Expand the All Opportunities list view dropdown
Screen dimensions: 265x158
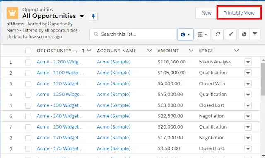[82, 16]
